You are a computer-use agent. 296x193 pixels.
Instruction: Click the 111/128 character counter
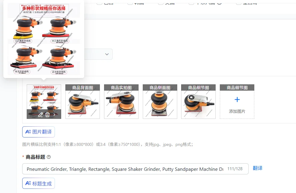pyautogui.click(x=235, y=169)
